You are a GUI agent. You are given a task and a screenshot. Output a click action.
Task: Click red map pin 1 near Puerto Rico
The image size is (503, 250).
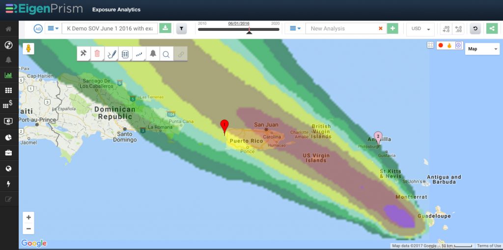tap(224, 127)
